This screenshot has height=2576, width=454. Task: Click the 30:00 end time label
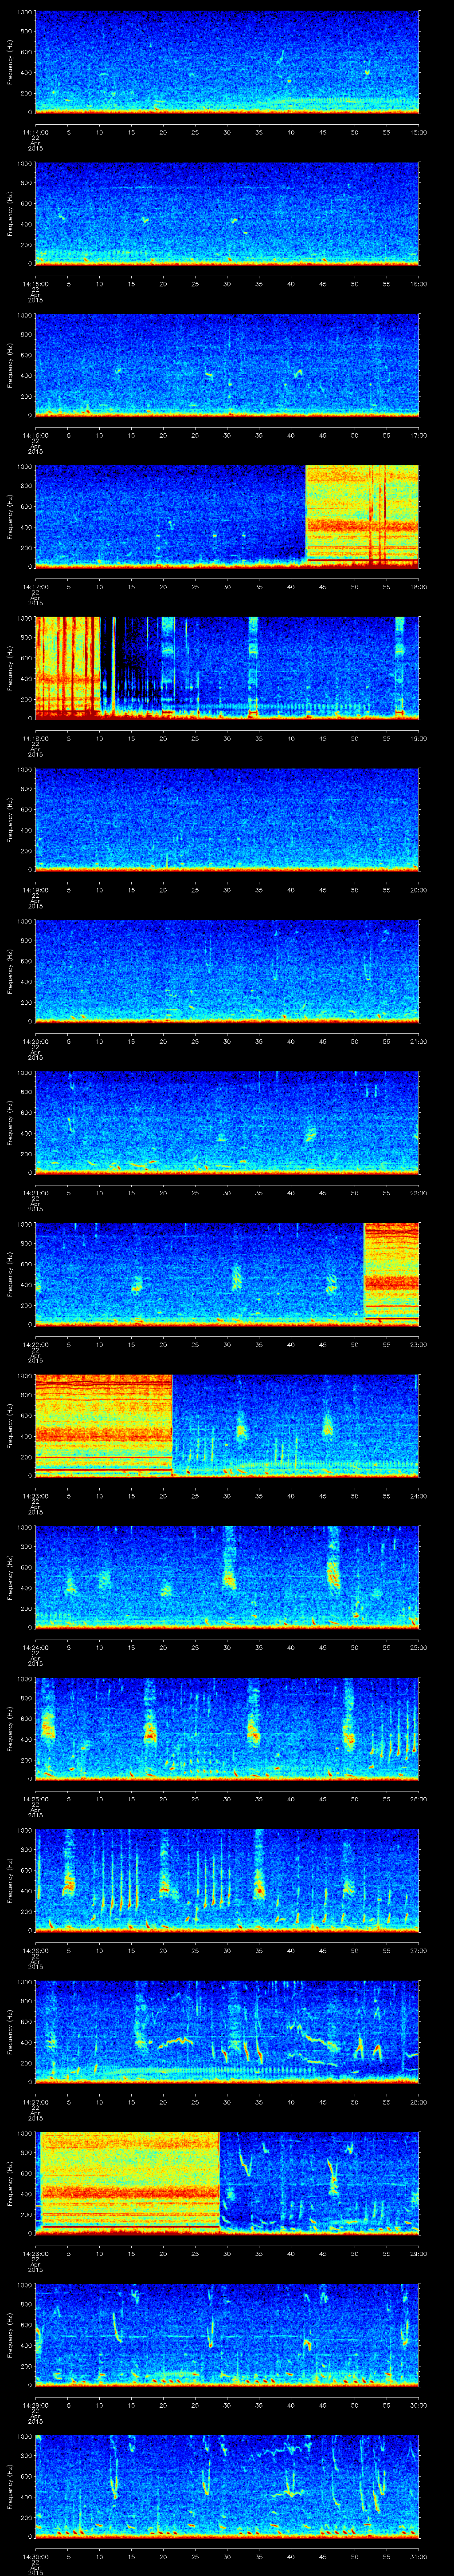click(x=419, y=2405)
